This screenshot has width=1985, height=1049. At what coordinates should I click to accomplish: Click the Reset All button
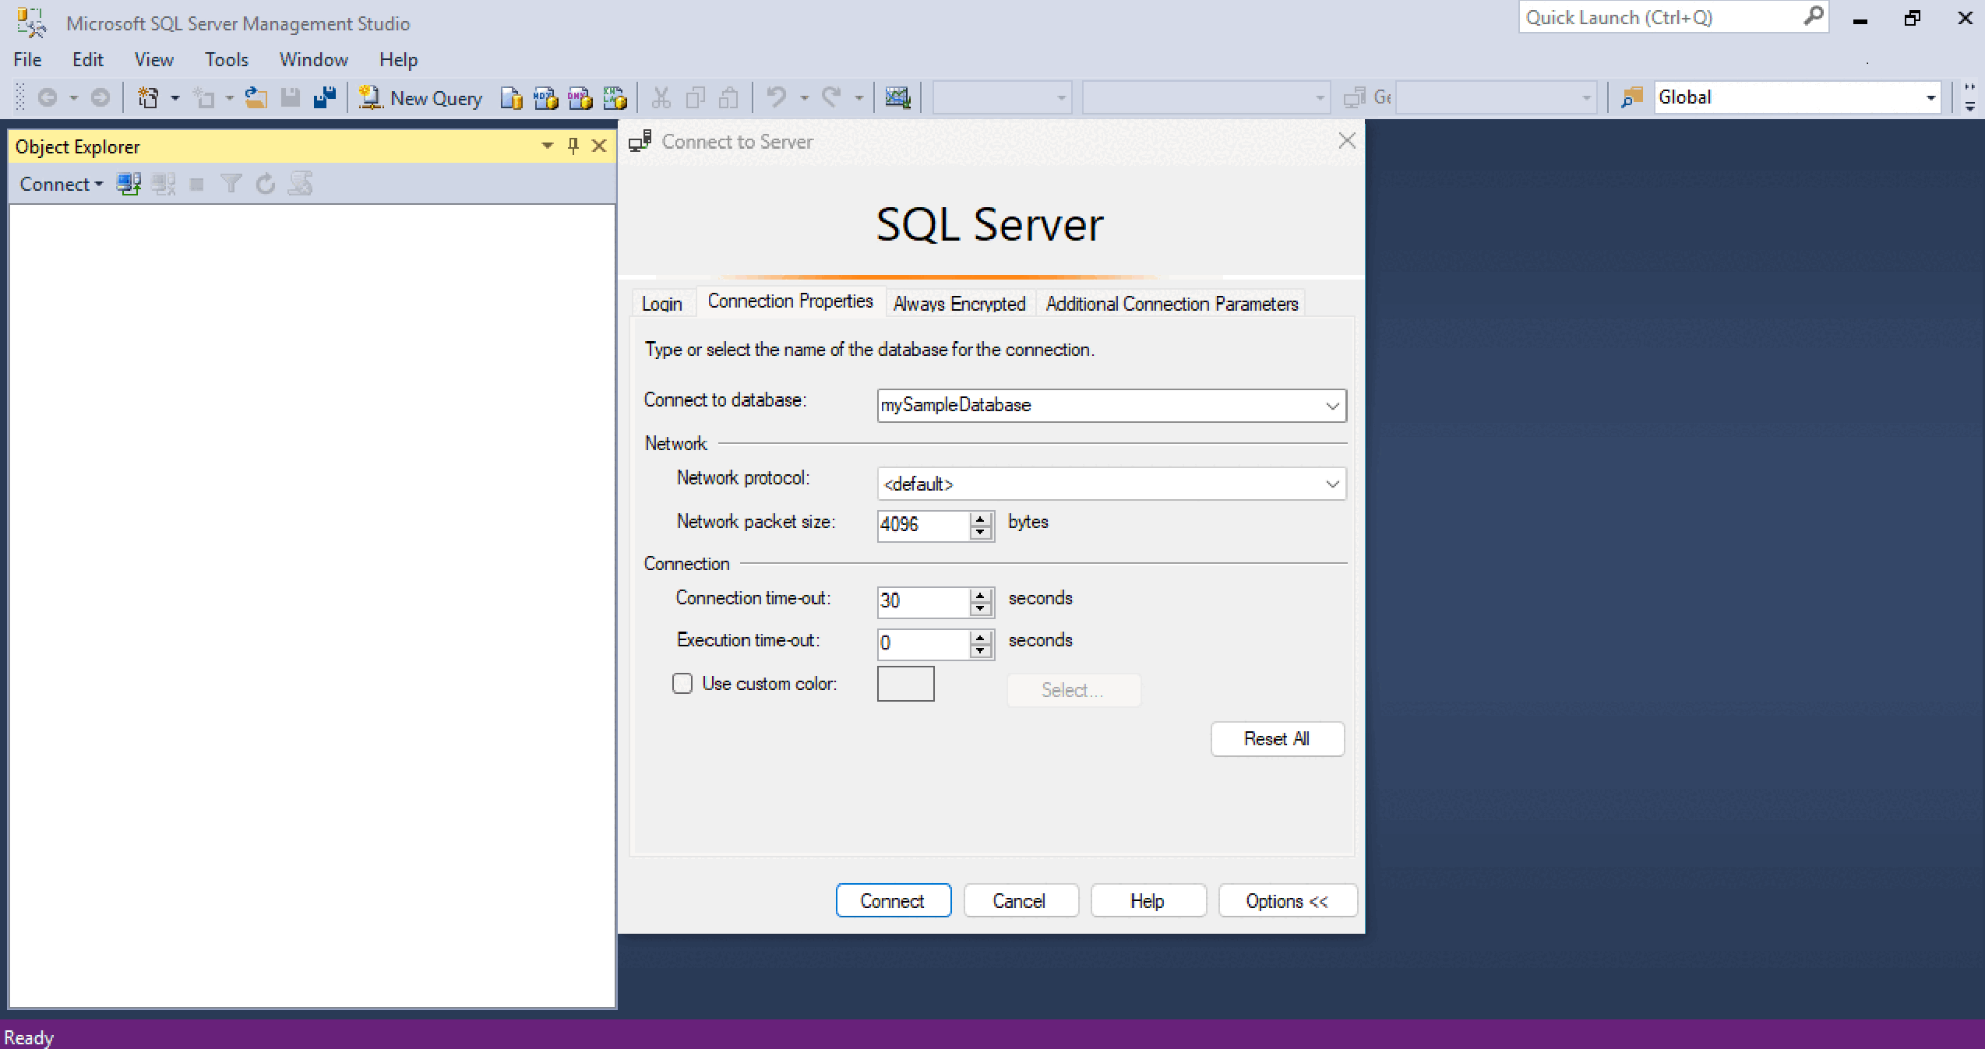[x=1276, y=737]
